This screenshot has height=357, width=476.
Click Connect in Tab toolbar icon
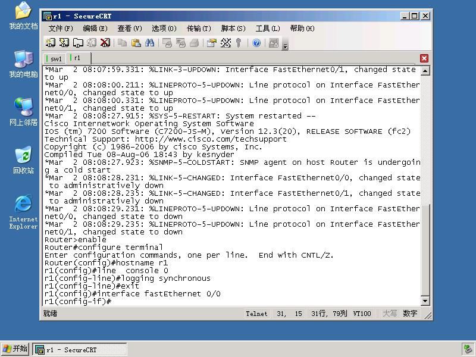[x=78, y=43]
